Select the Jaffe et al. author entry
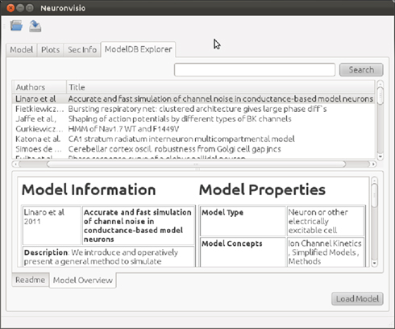This screenshot has width=395, height=329. point(36,119)
